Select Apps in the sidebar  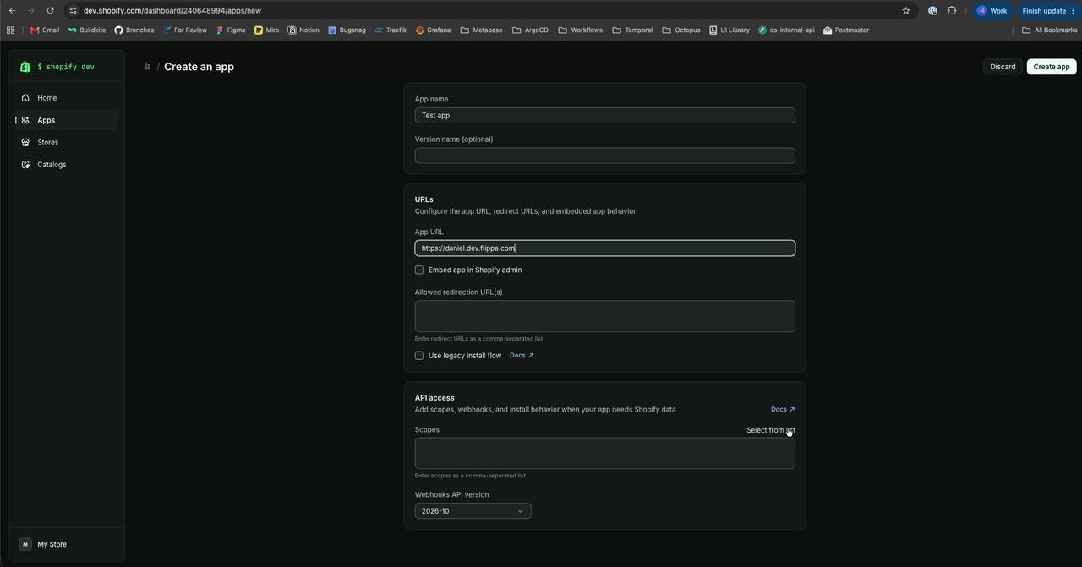[x=68, y=120]
